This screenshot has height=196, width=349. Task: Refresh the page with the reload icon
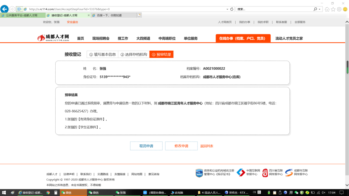232,9
